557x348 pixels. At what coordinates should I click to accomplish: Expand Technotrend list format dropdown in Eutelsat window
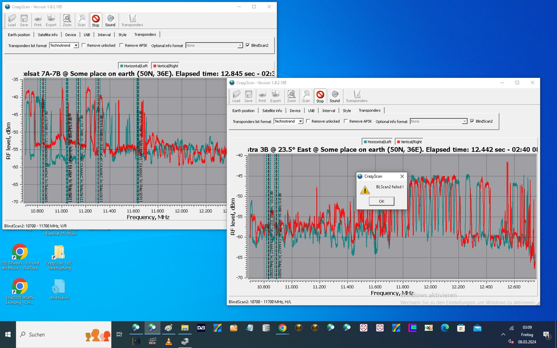point(76,45)
